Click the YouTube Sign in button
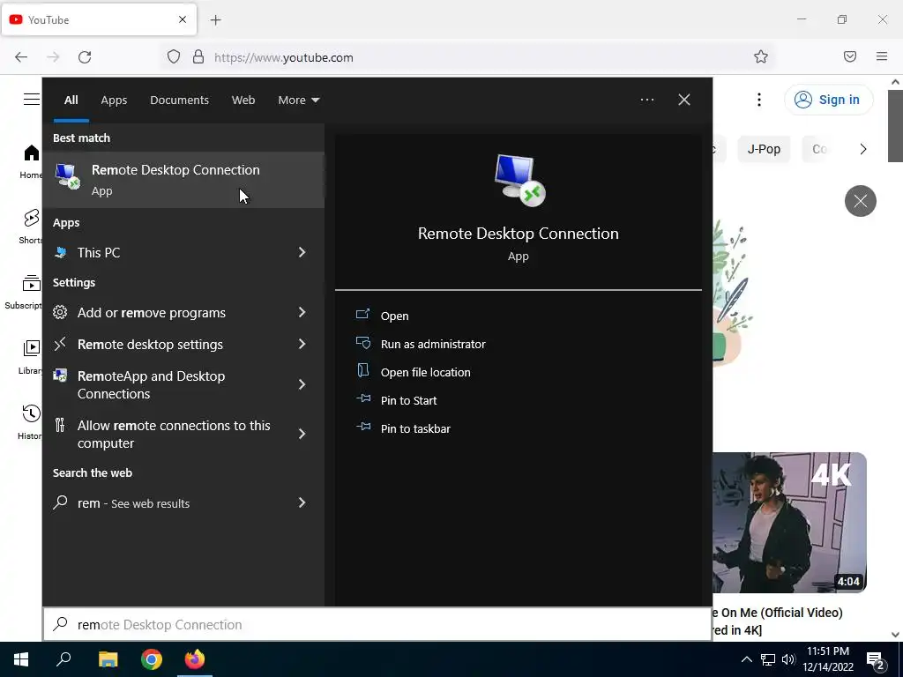The width and height of the screenshot is (903, 677). click(828, 100)
